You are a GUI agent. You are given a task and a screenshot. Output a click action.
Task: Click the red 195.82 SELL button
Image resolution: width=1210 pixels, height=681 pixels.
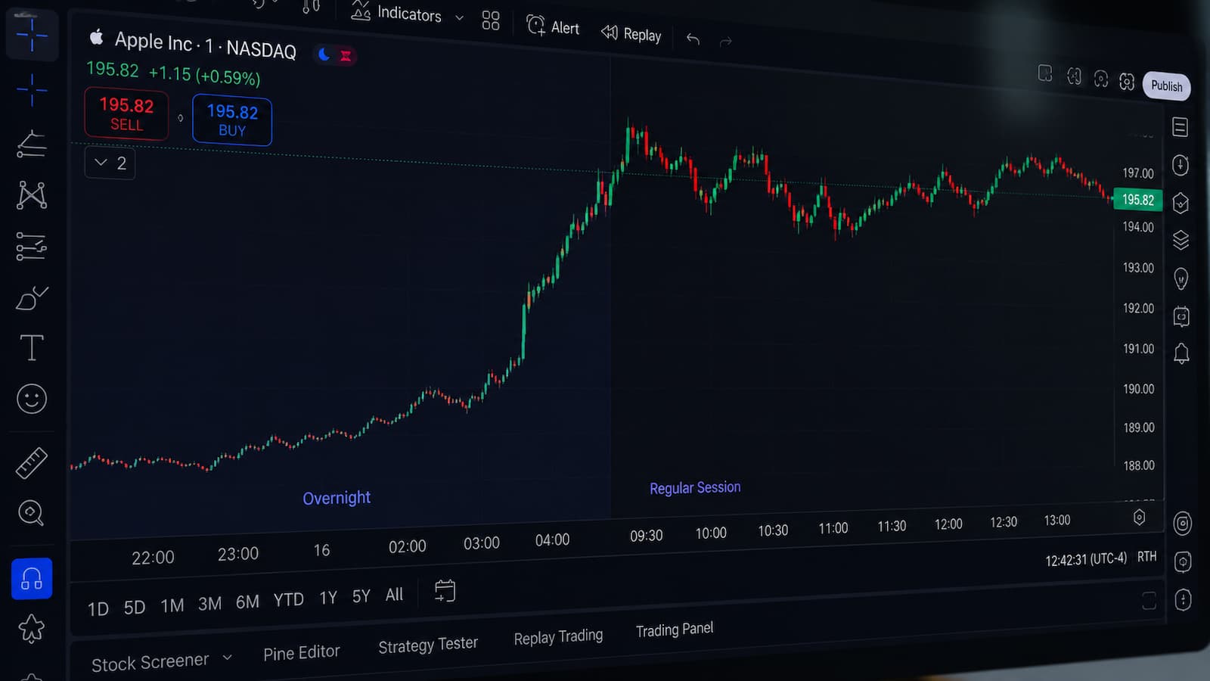tap(126, 114)
